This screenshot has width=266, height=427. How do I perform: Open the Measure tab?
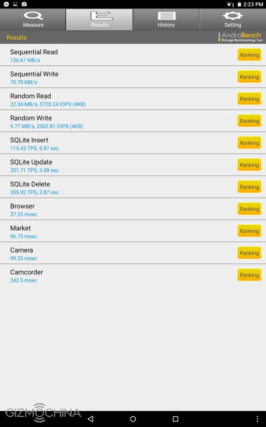tap(33, 20)
